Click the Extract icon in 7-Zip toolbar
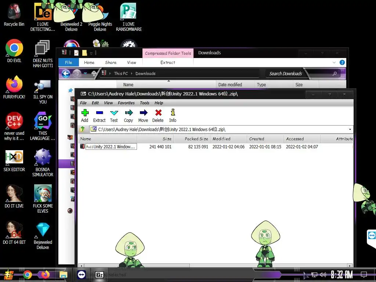Viewport: 376px width, 282px height. (99, 116)
